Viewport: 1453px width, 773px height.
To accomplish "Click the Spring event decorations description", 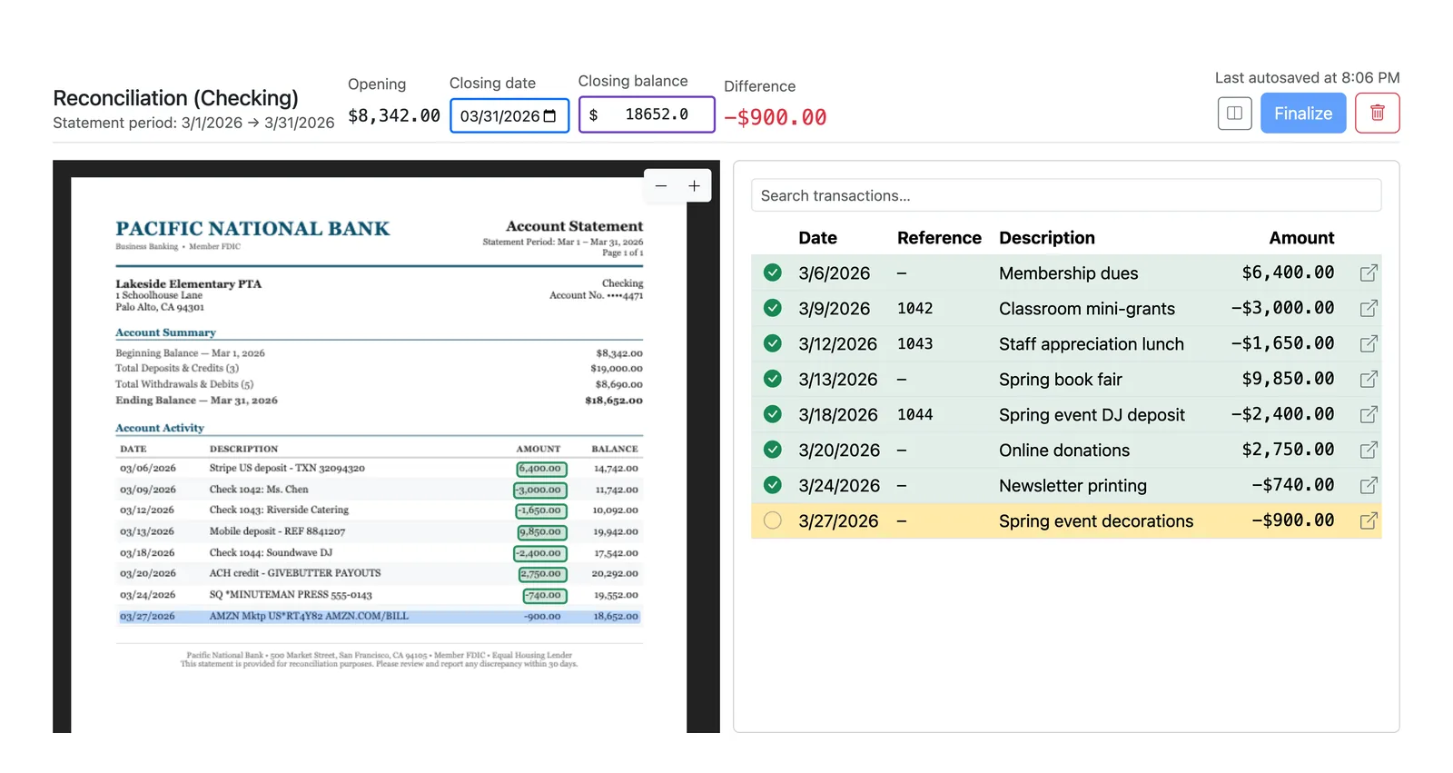I will [1096, 521].
